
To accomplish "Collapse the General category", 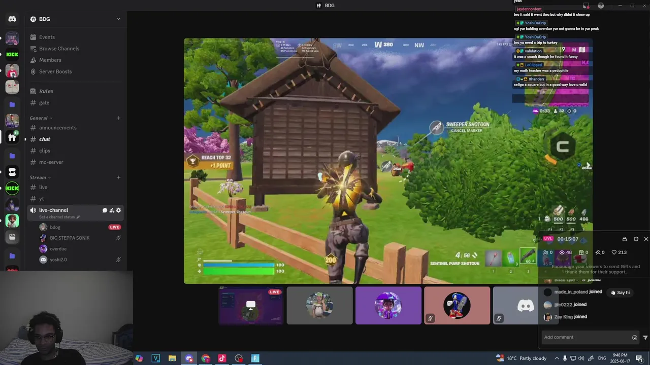I will [41, 118].
